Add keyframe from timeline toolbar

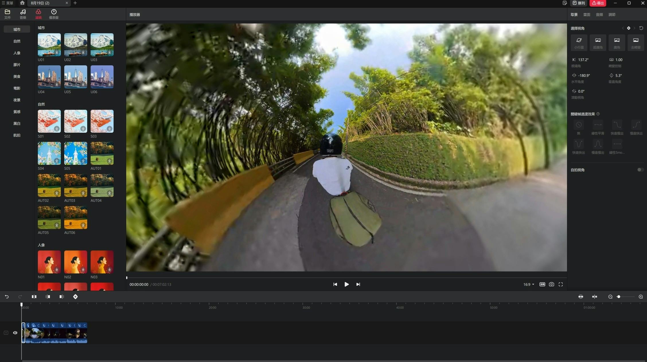[x=75, y=297]
